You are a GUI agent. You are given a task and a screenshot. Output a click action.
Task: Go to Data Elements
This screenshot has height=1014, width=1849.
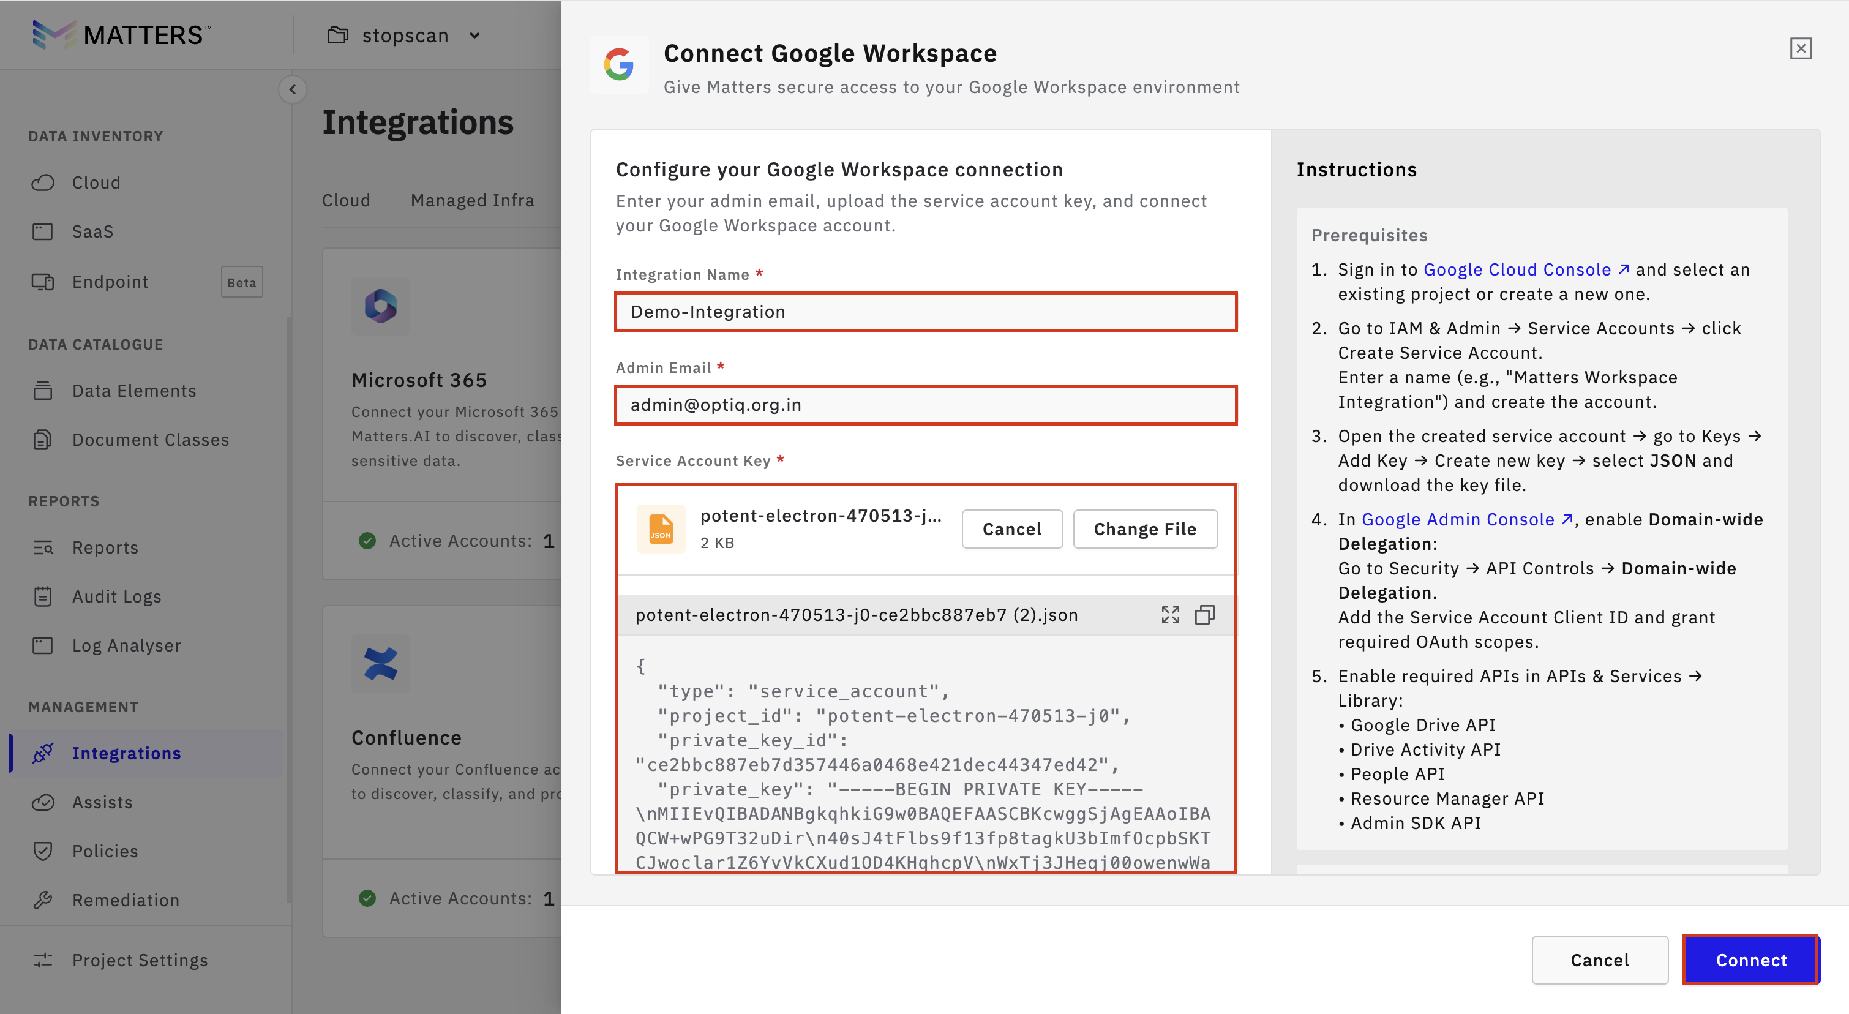134,391
